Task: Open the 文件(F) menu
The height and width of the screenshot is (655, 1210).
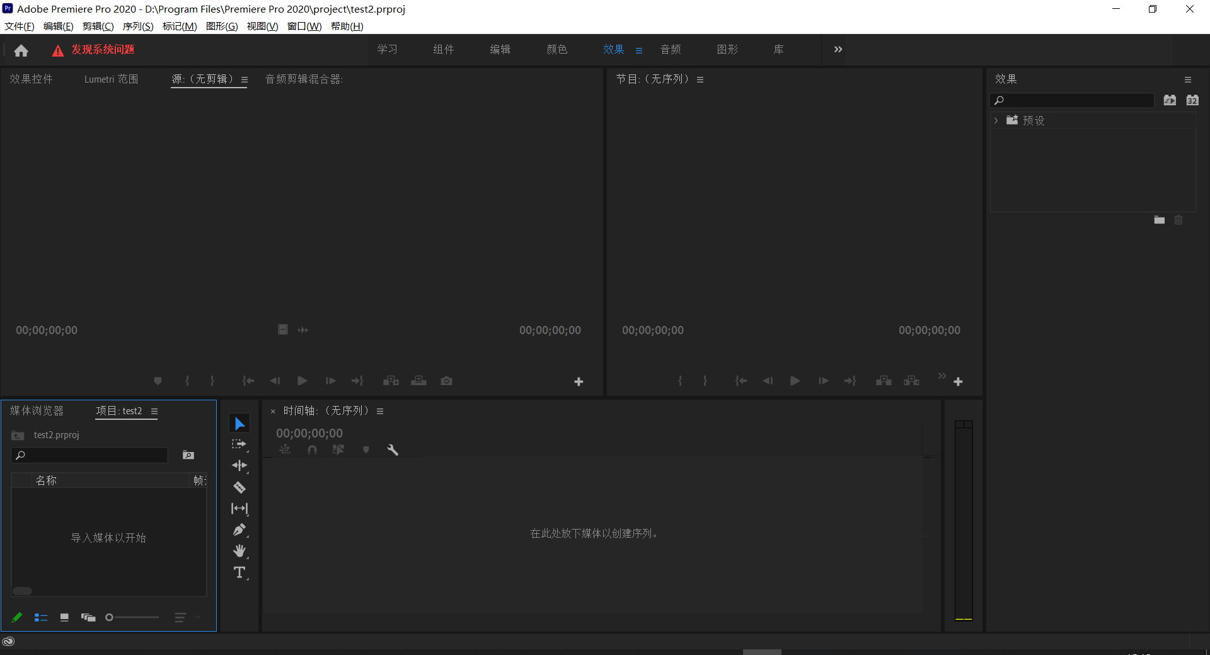Action: [20, 26]
